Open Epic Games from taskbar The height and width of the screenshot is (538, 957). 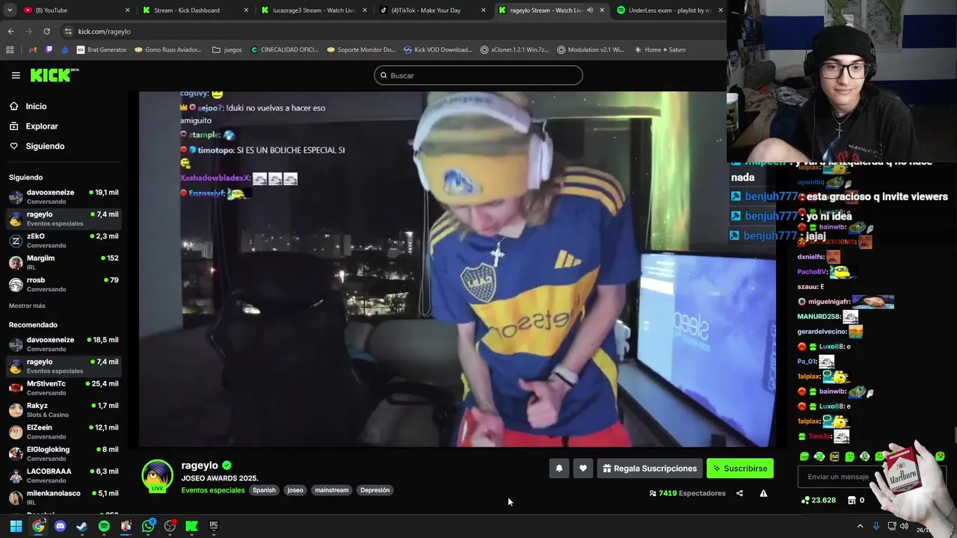[213, 526]
